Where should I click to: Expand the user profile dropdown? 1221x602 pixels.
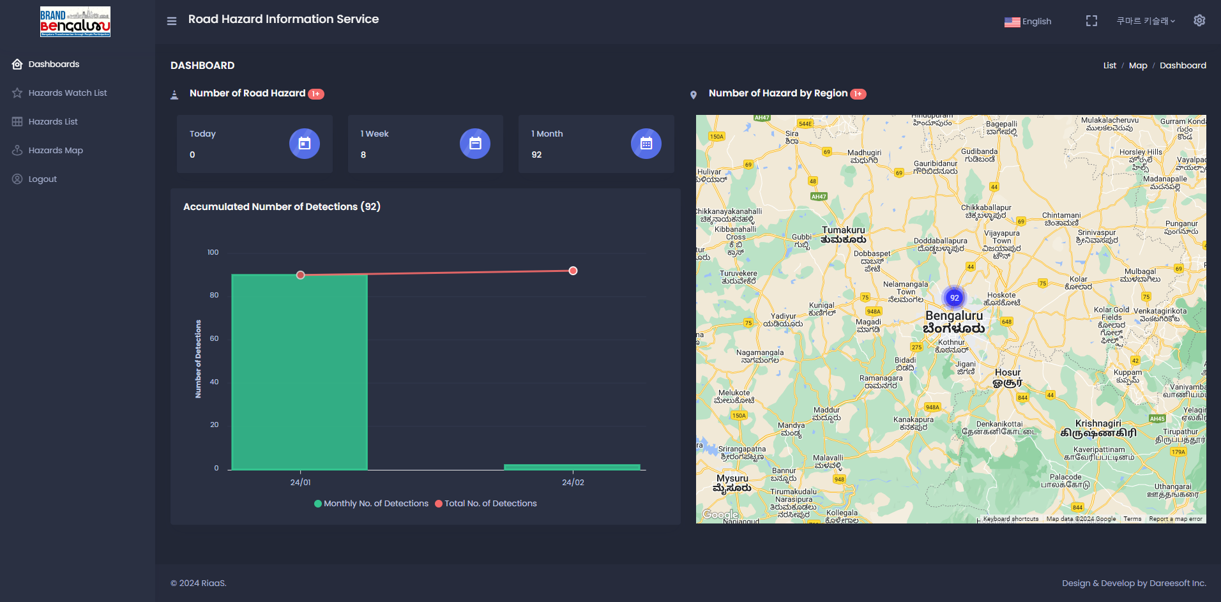tap(1145, 21)
